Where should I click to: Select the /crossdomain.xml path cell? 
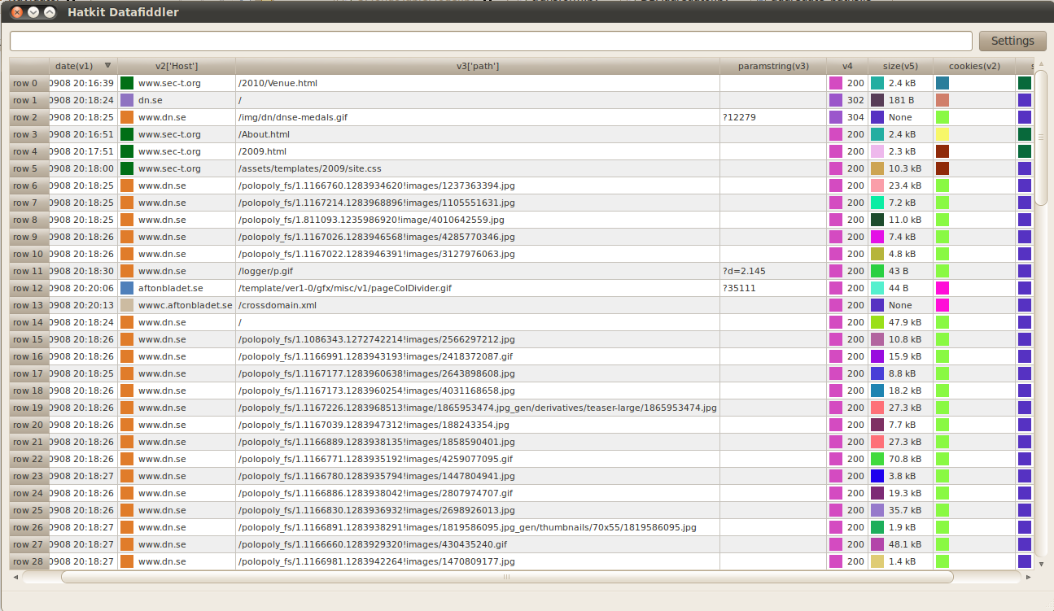pos(478,305)
